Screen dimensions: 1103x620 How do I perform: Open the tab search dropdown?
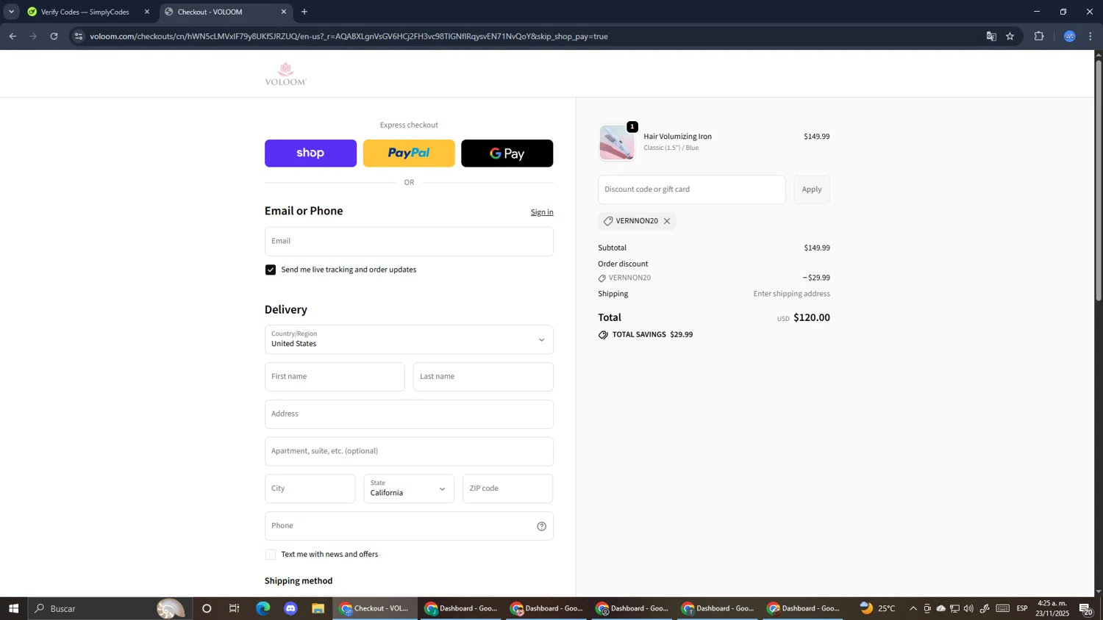tap(11, 12)
